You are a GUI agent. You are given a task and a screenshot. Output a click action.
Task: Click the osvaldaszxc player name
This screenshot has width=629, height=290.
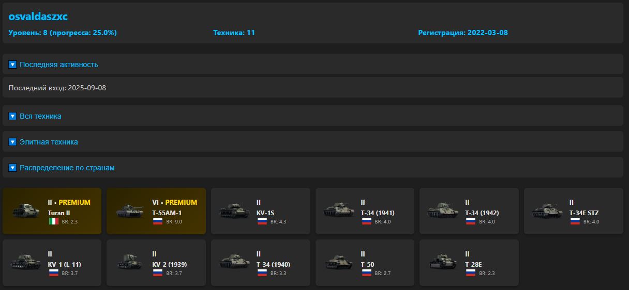click(x=38, y=17)
